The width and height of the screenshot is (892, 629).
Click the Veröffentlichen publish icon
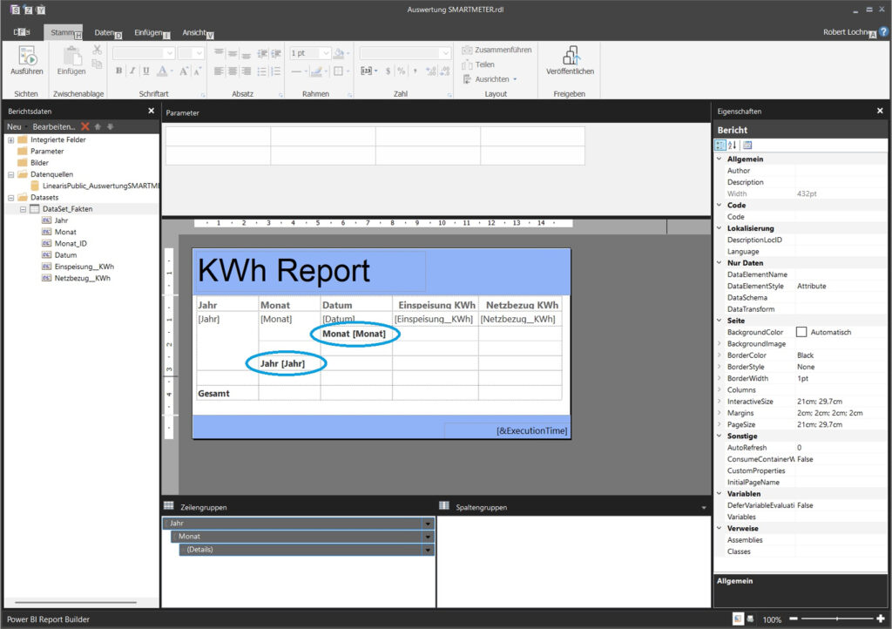570,57
